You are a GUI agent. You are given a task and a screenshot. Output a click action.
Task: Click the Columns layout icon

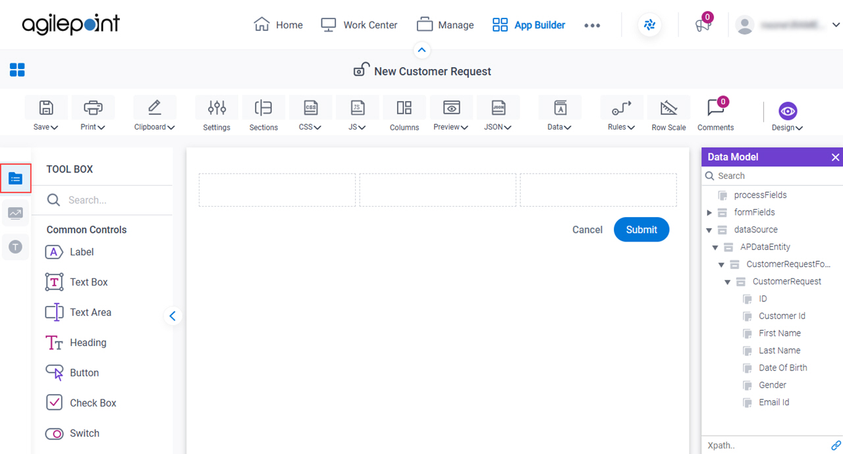[404, 108]
